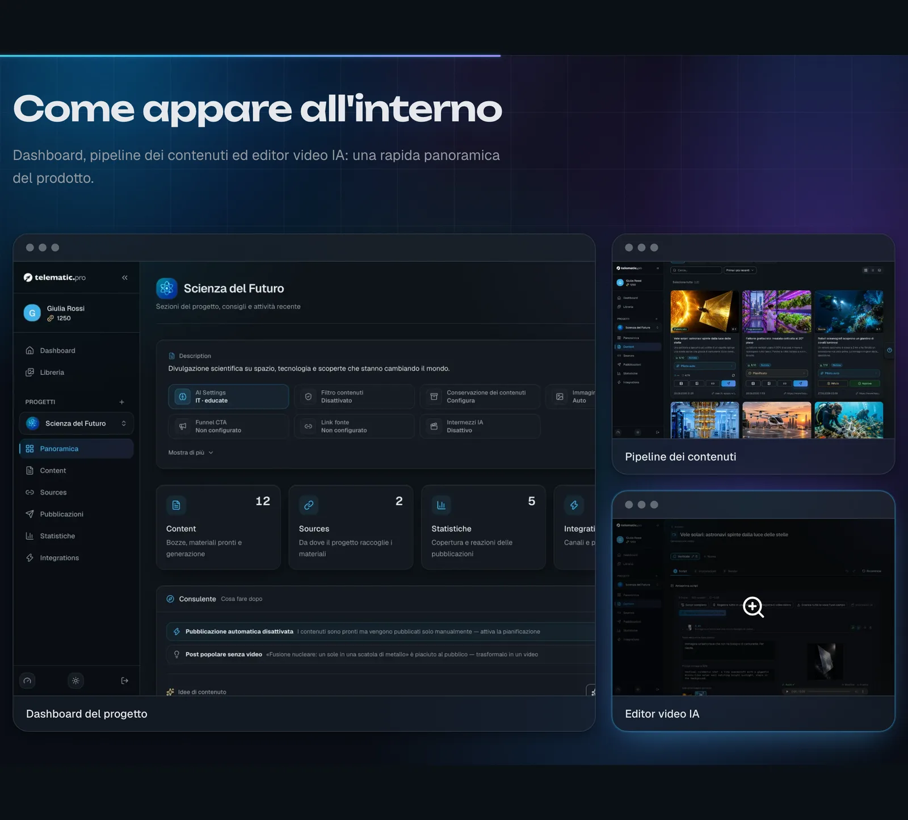
Task: Configure Conservazione dei contenuti
Action: [480, 397]
